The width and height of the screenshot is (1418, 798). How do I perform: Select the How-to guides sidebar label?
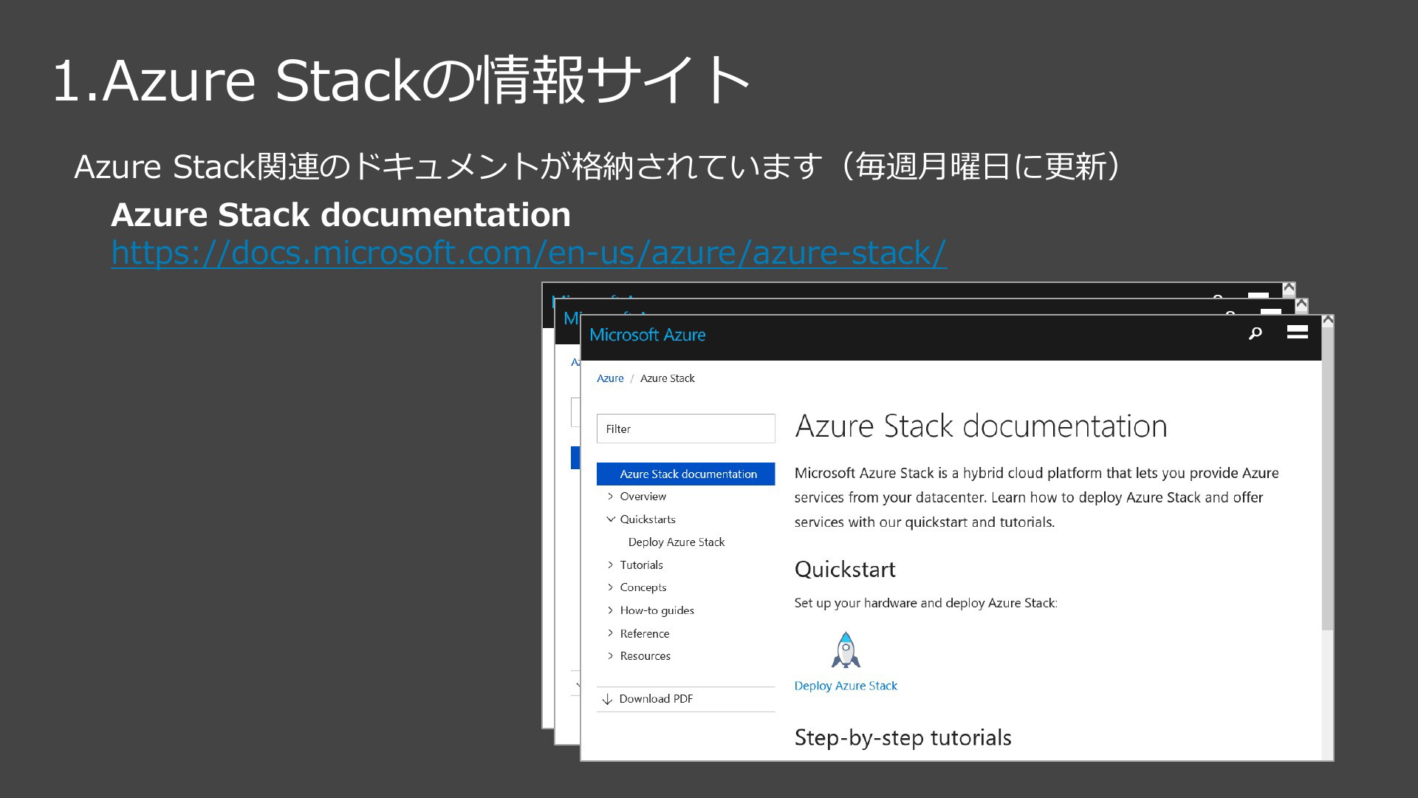(x=657, y=610)
